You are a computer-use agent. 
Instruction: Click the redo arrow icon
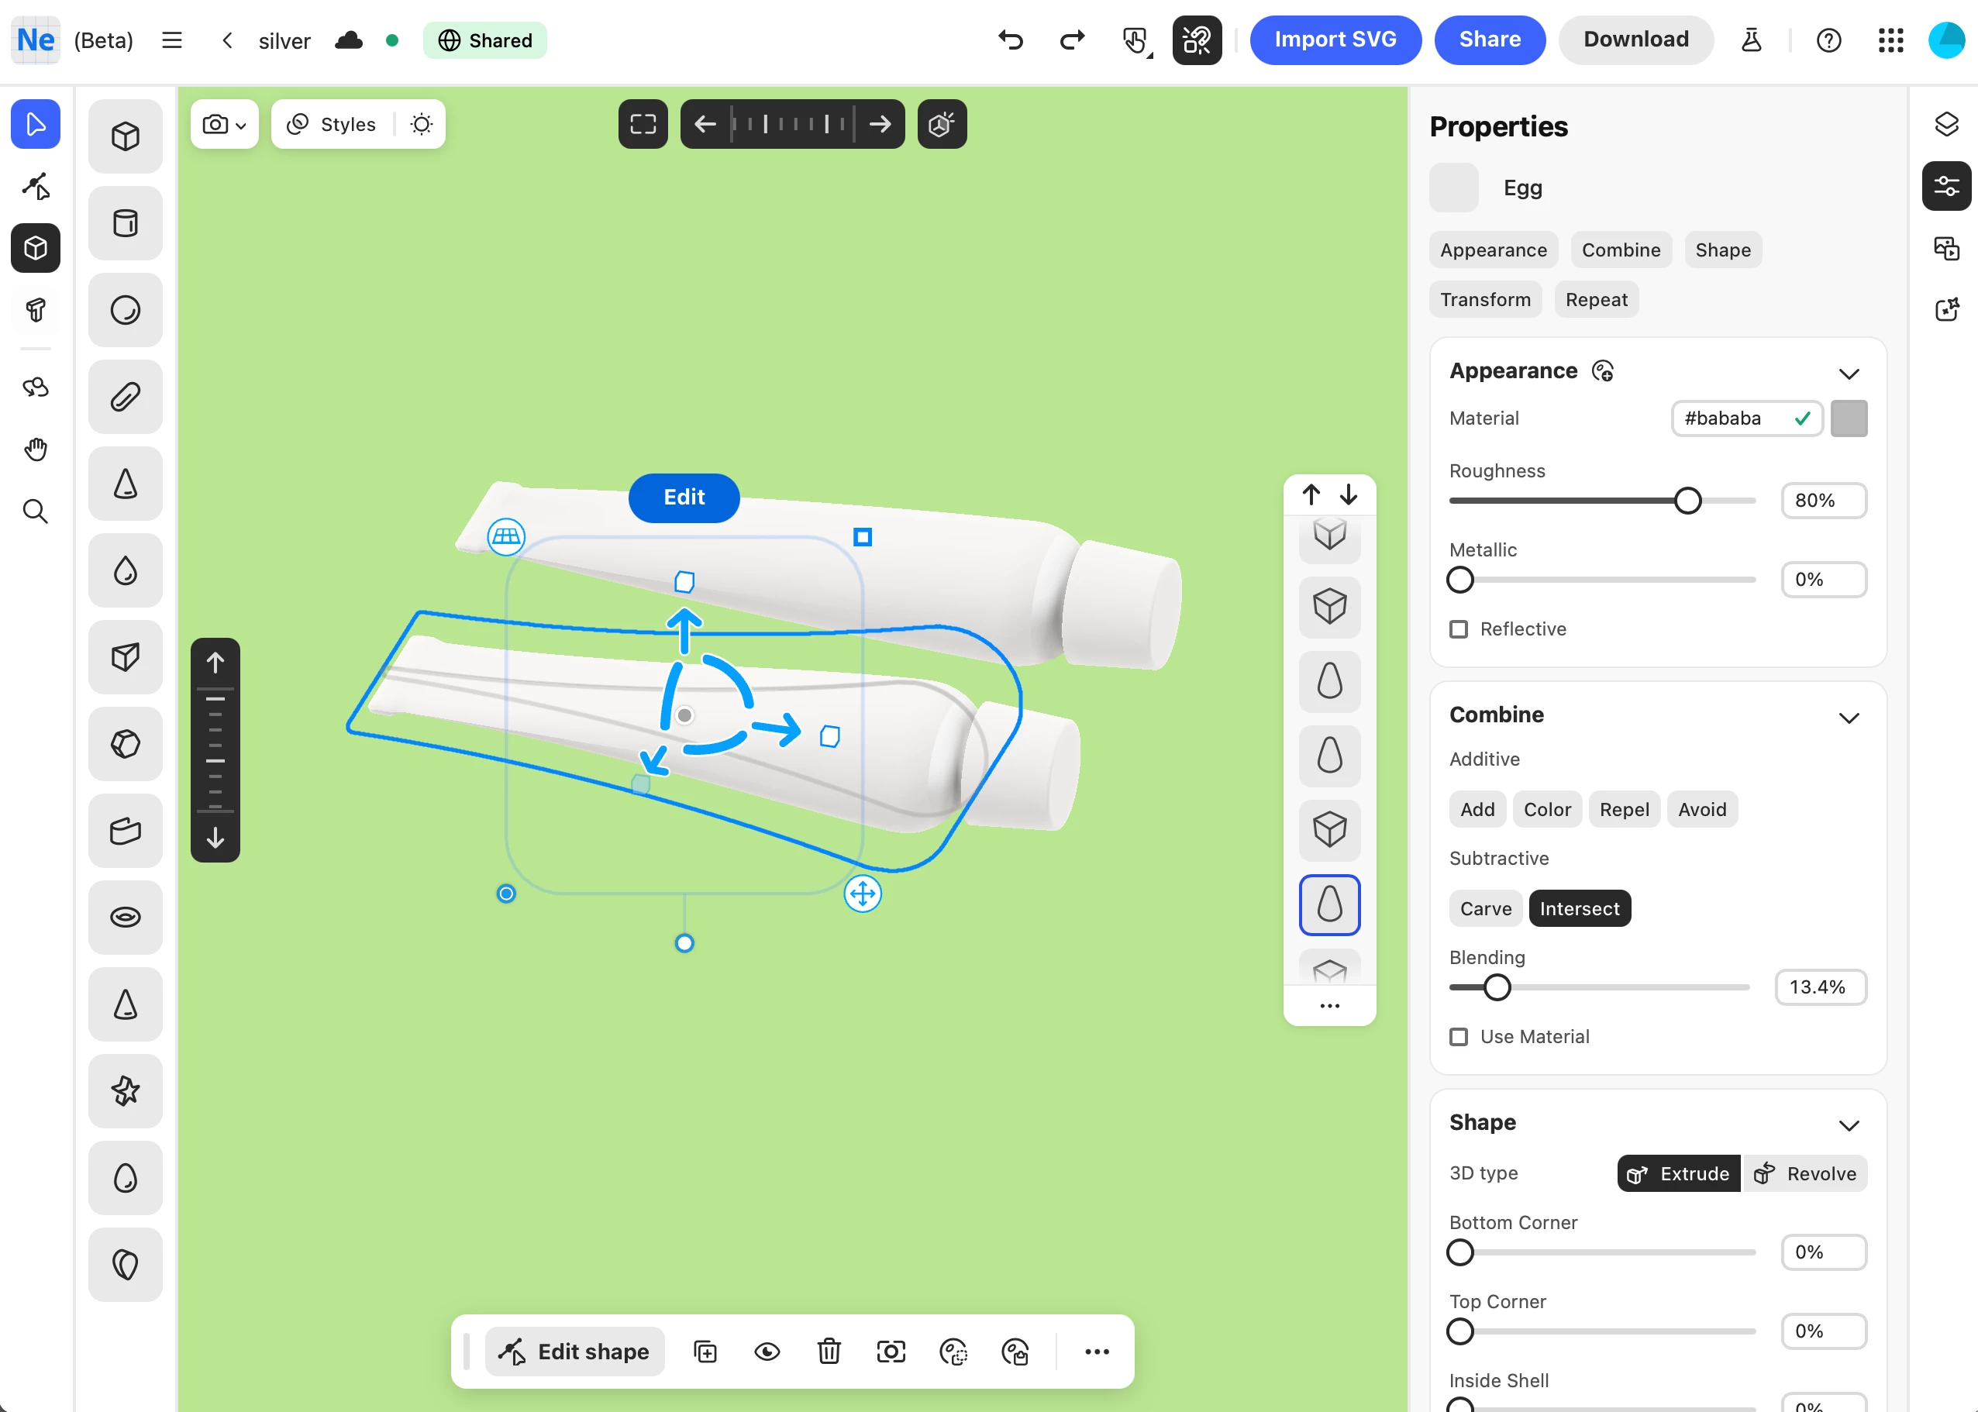point(1072,40)
